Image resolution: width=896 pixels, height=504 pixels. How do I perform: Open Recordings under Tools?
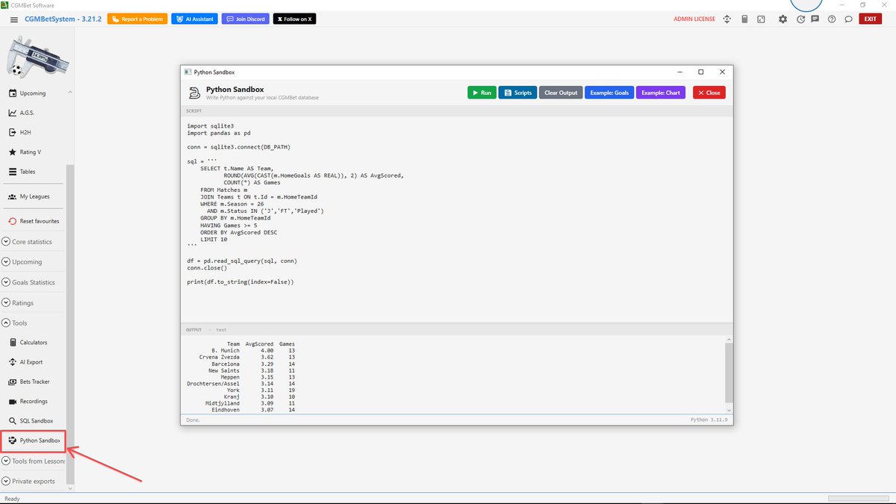click(33, 401)
